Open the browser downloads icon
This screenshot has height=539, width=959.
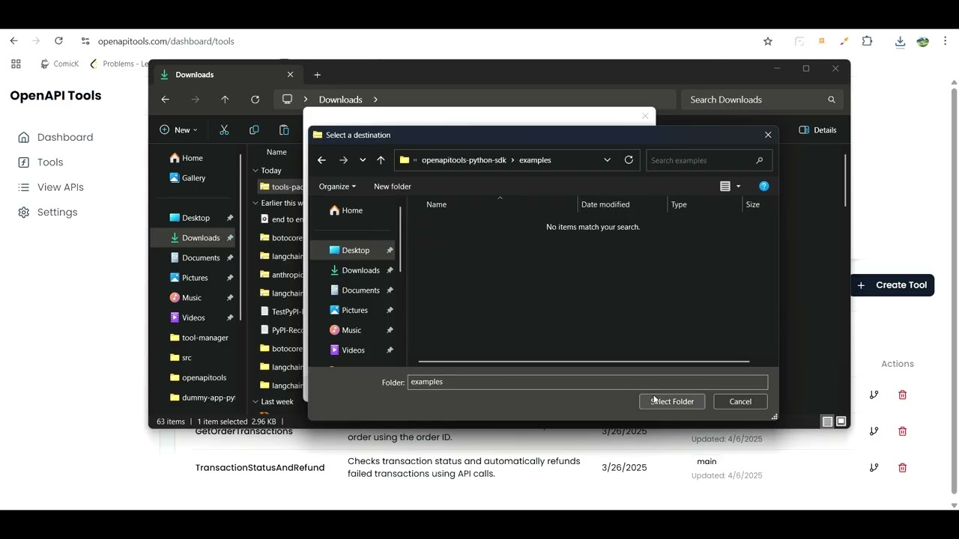[x=901, y=41]
